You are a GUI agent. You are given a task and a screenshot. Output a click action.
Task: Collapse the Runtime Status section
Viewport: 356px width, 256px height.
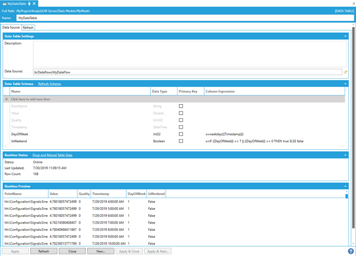coord(345,155)
